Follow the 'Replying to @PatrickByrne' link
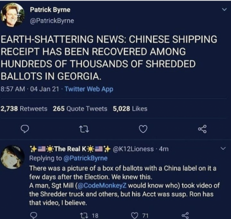The width and height of the screenshot is (231, 219). point(85,158)
